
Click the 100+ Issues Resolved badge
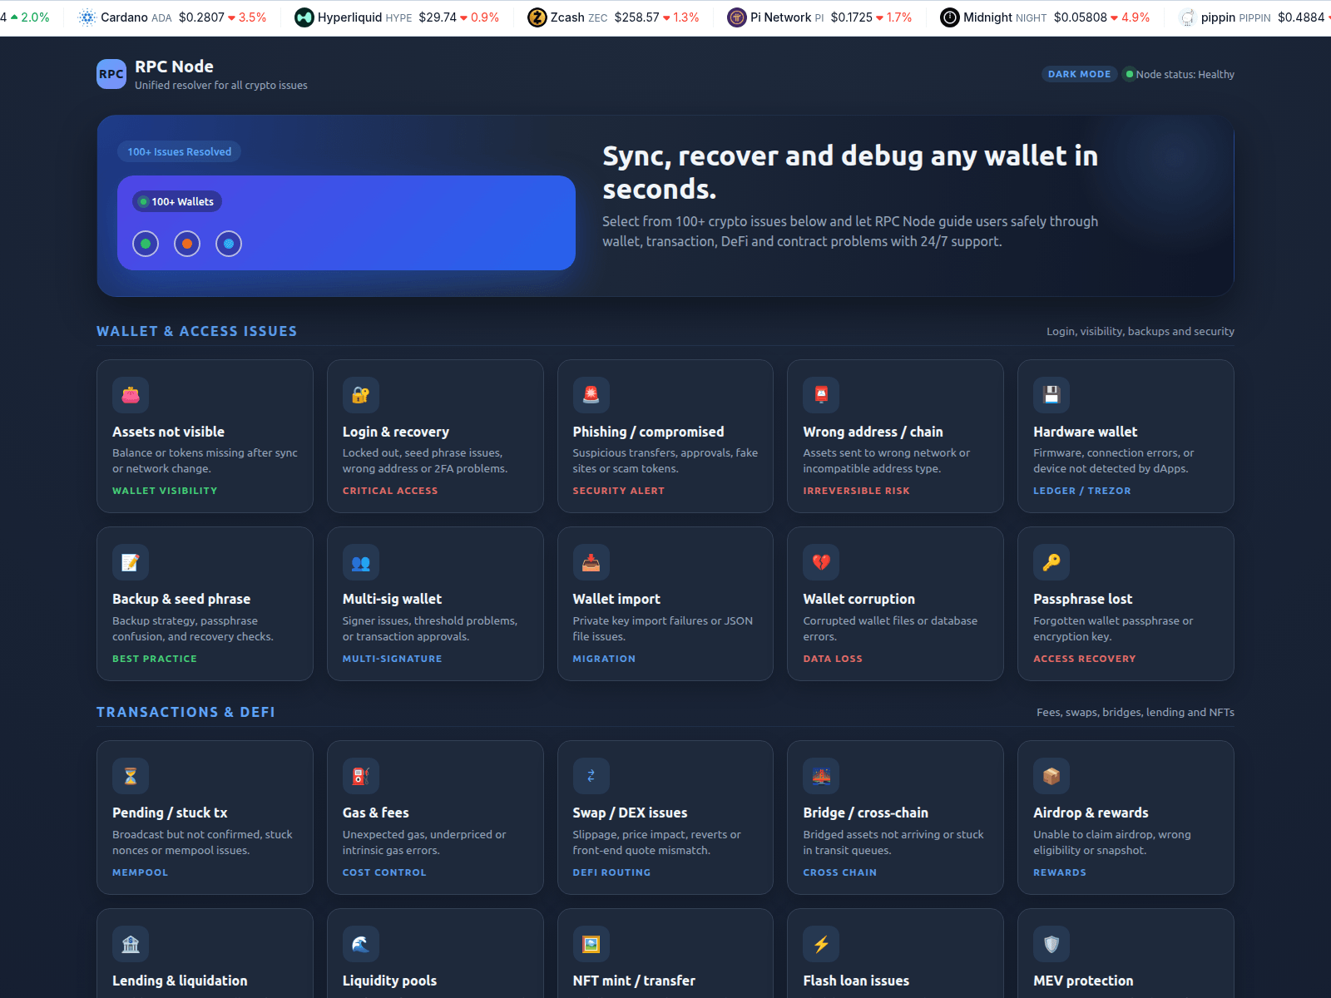pos(180,151)
